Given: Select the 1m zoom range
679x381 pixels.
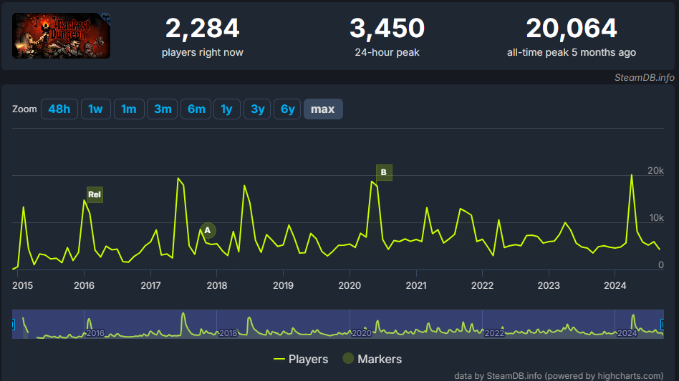Looking at the screenshot, I should (x=129, y=109).
